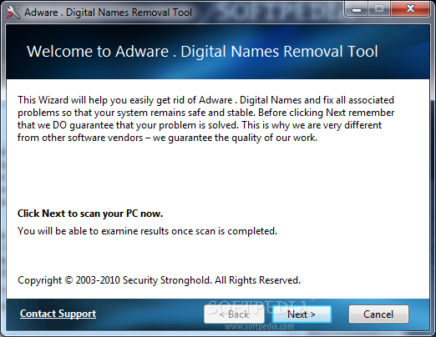Click the maximize window button
Screen dimensions: 436x337
click(379, 9)
